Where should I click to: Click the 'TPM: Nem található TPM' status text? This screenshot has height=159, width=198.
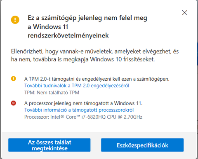coord(52,93)
